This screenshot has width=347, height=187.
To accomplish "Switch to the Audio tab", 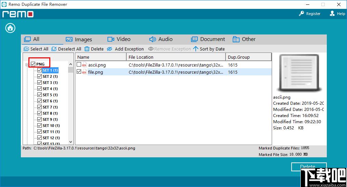I will (160, 39).
